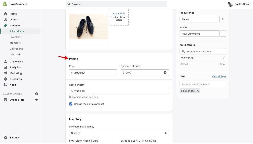Open Gift cards submenu item

coord(15,55)
